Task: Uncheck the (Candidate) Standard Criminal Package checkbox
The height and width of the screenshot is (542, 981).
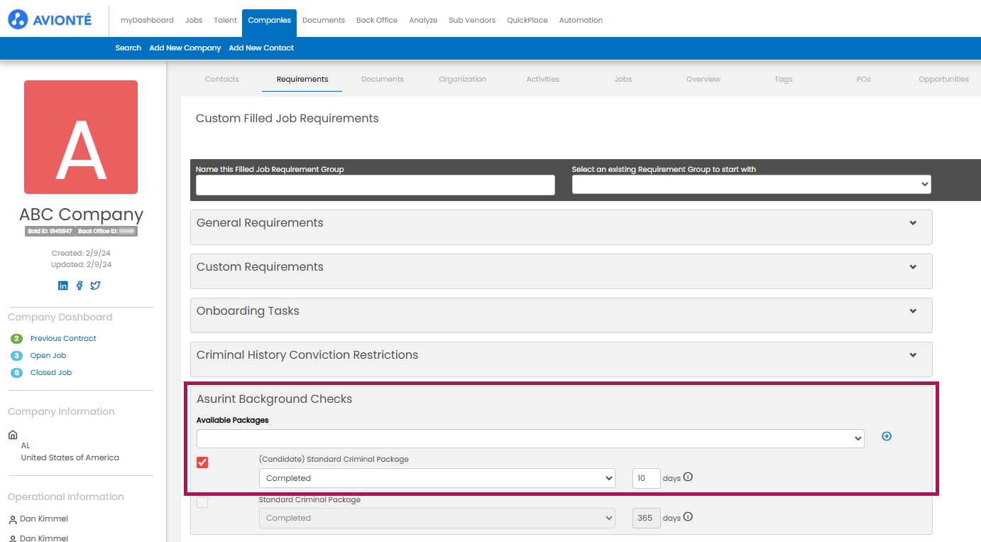Action: coord(202,462)
